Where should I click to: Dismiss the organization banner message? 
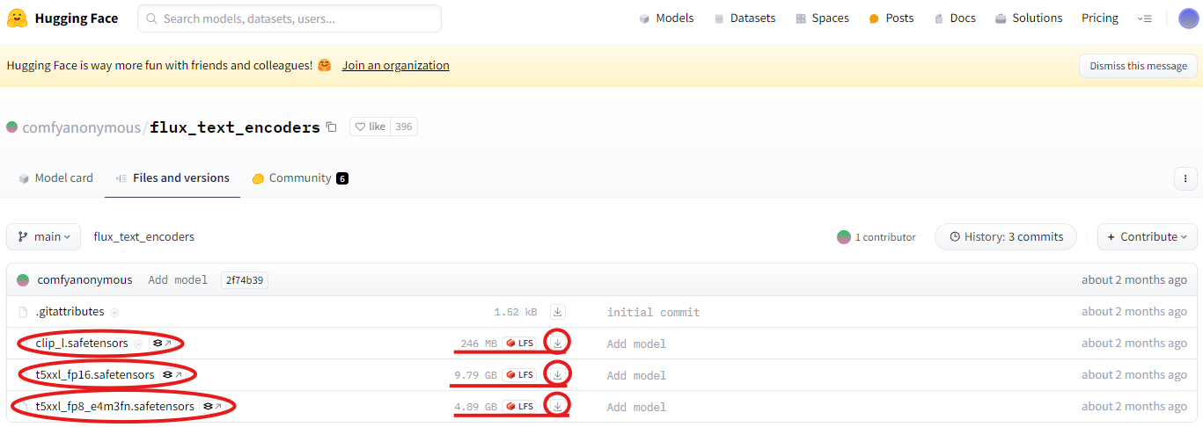coord(1138,66)
